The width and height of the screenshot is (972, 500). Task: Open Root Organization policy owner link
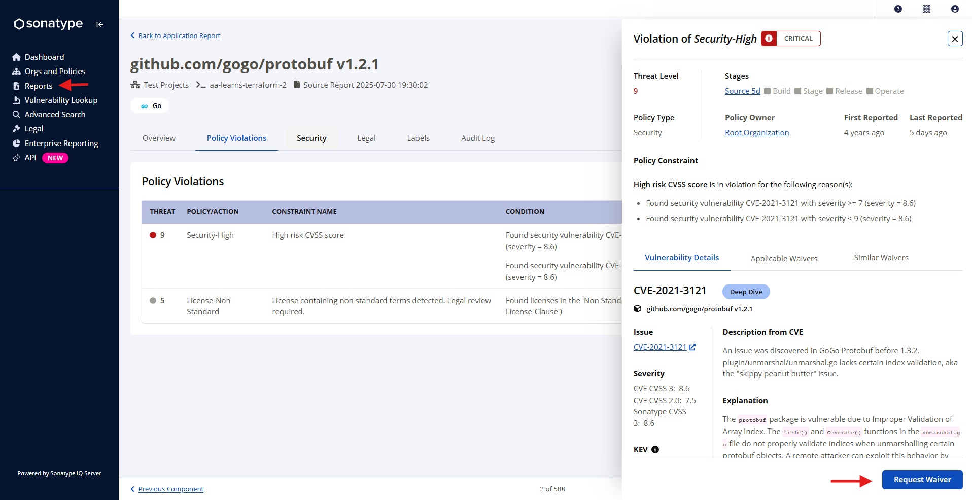pos(757,133)
